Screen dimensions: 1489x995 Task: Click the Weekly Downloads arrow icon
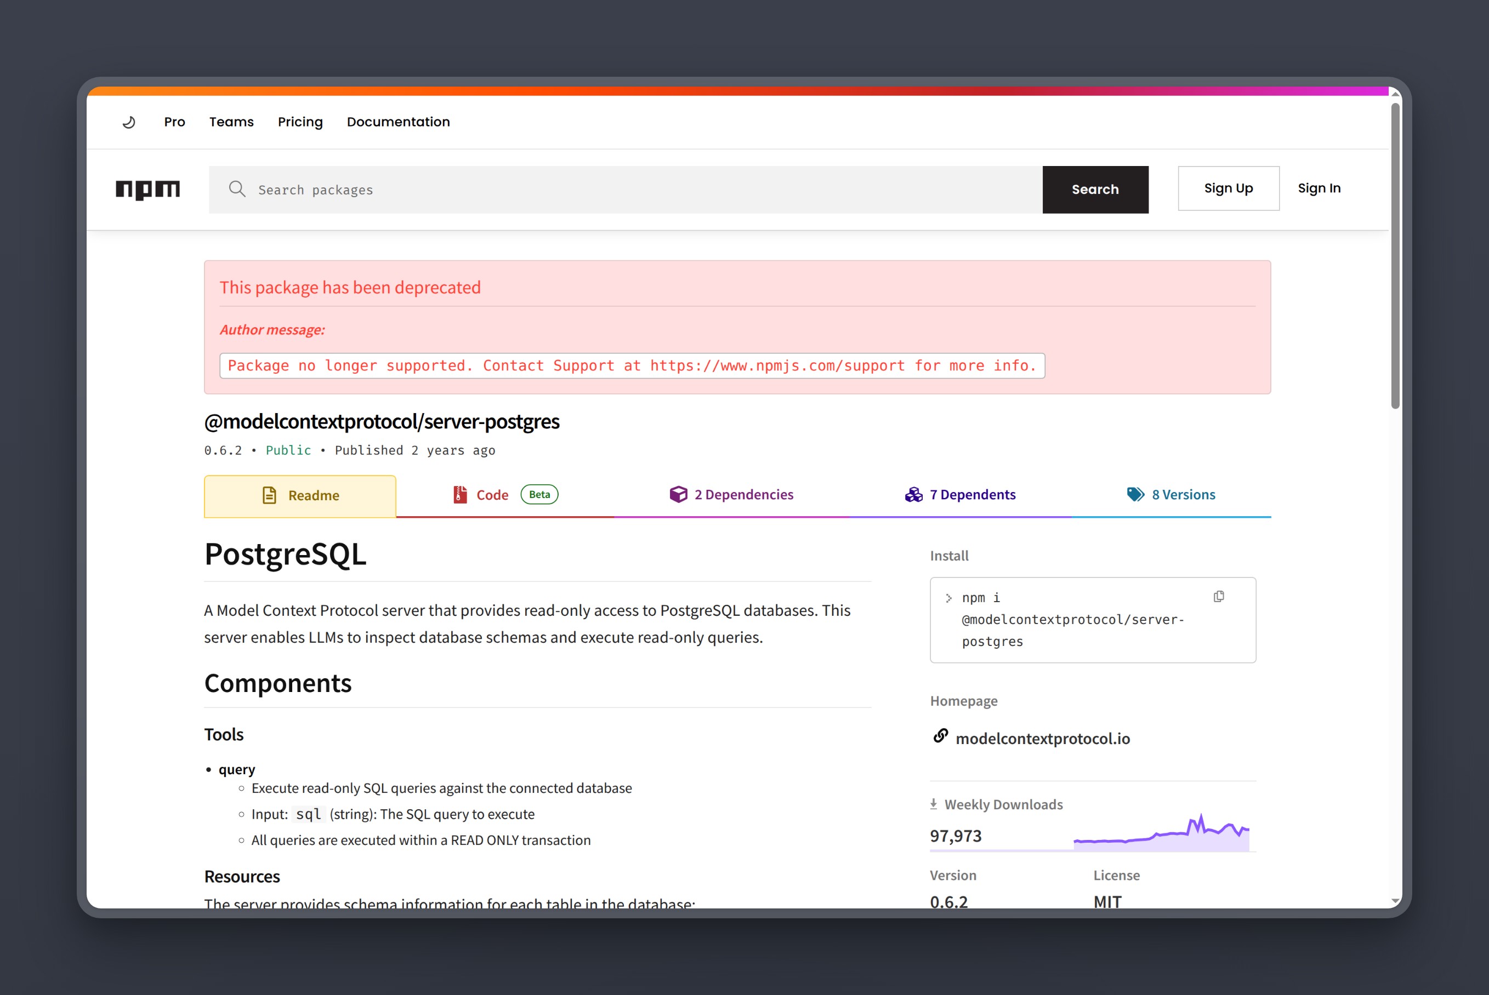(x=934, y=804)
